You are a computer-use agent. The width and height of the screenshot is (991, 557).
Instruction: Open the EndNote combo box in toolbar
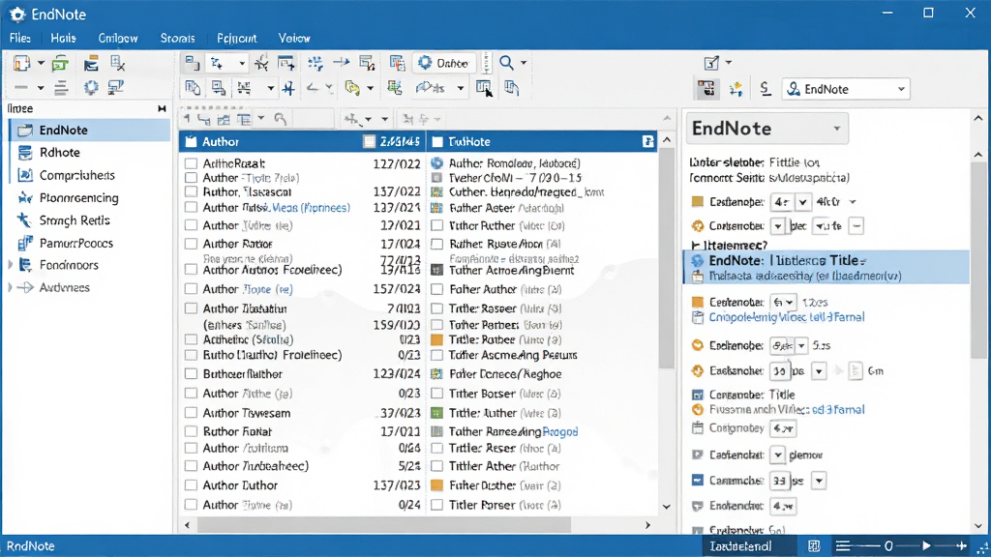846,89
